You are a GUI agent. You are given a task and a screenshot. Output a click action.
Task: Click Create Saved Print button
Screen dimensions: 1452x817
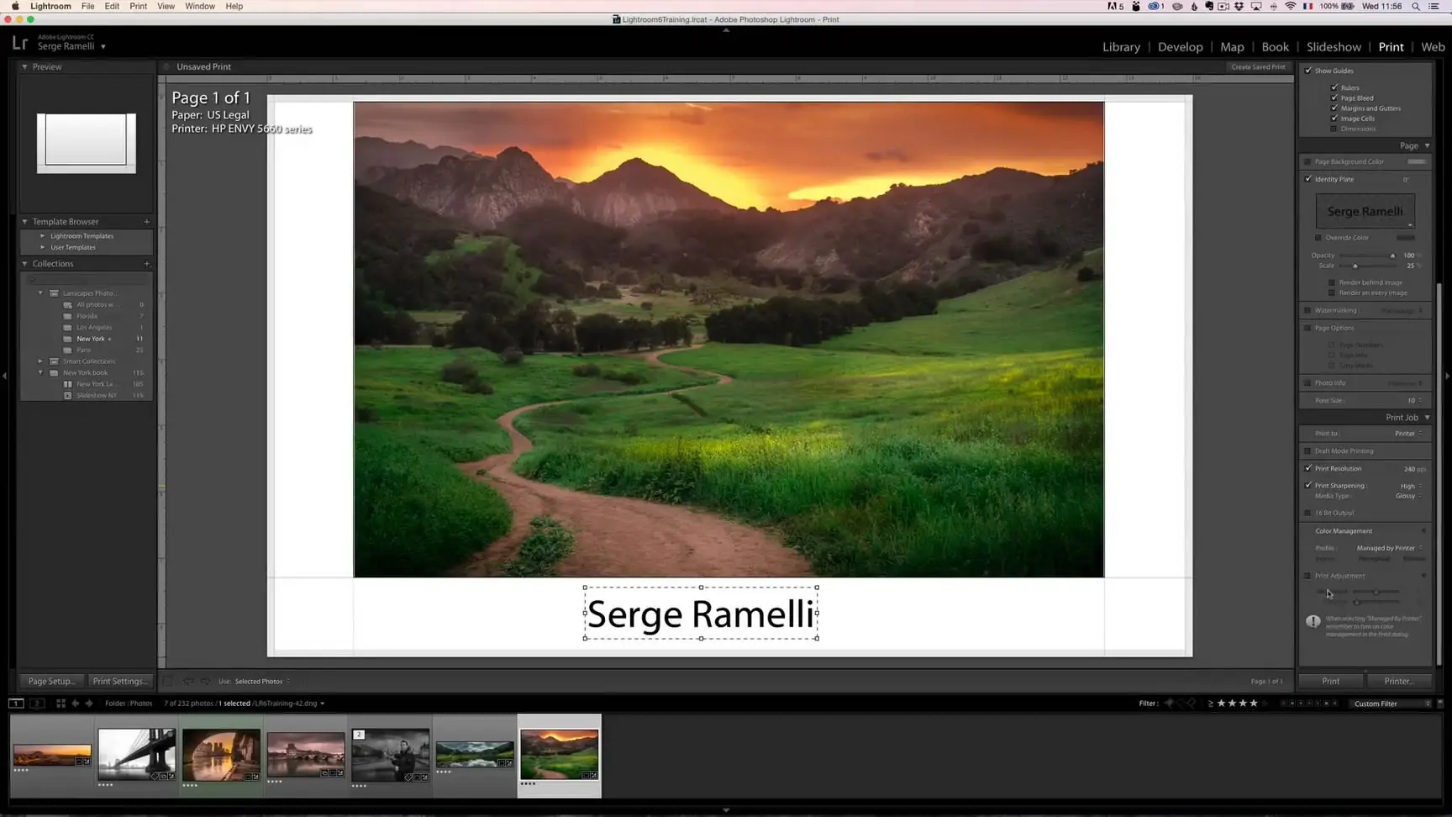[x=1258, y=67]
